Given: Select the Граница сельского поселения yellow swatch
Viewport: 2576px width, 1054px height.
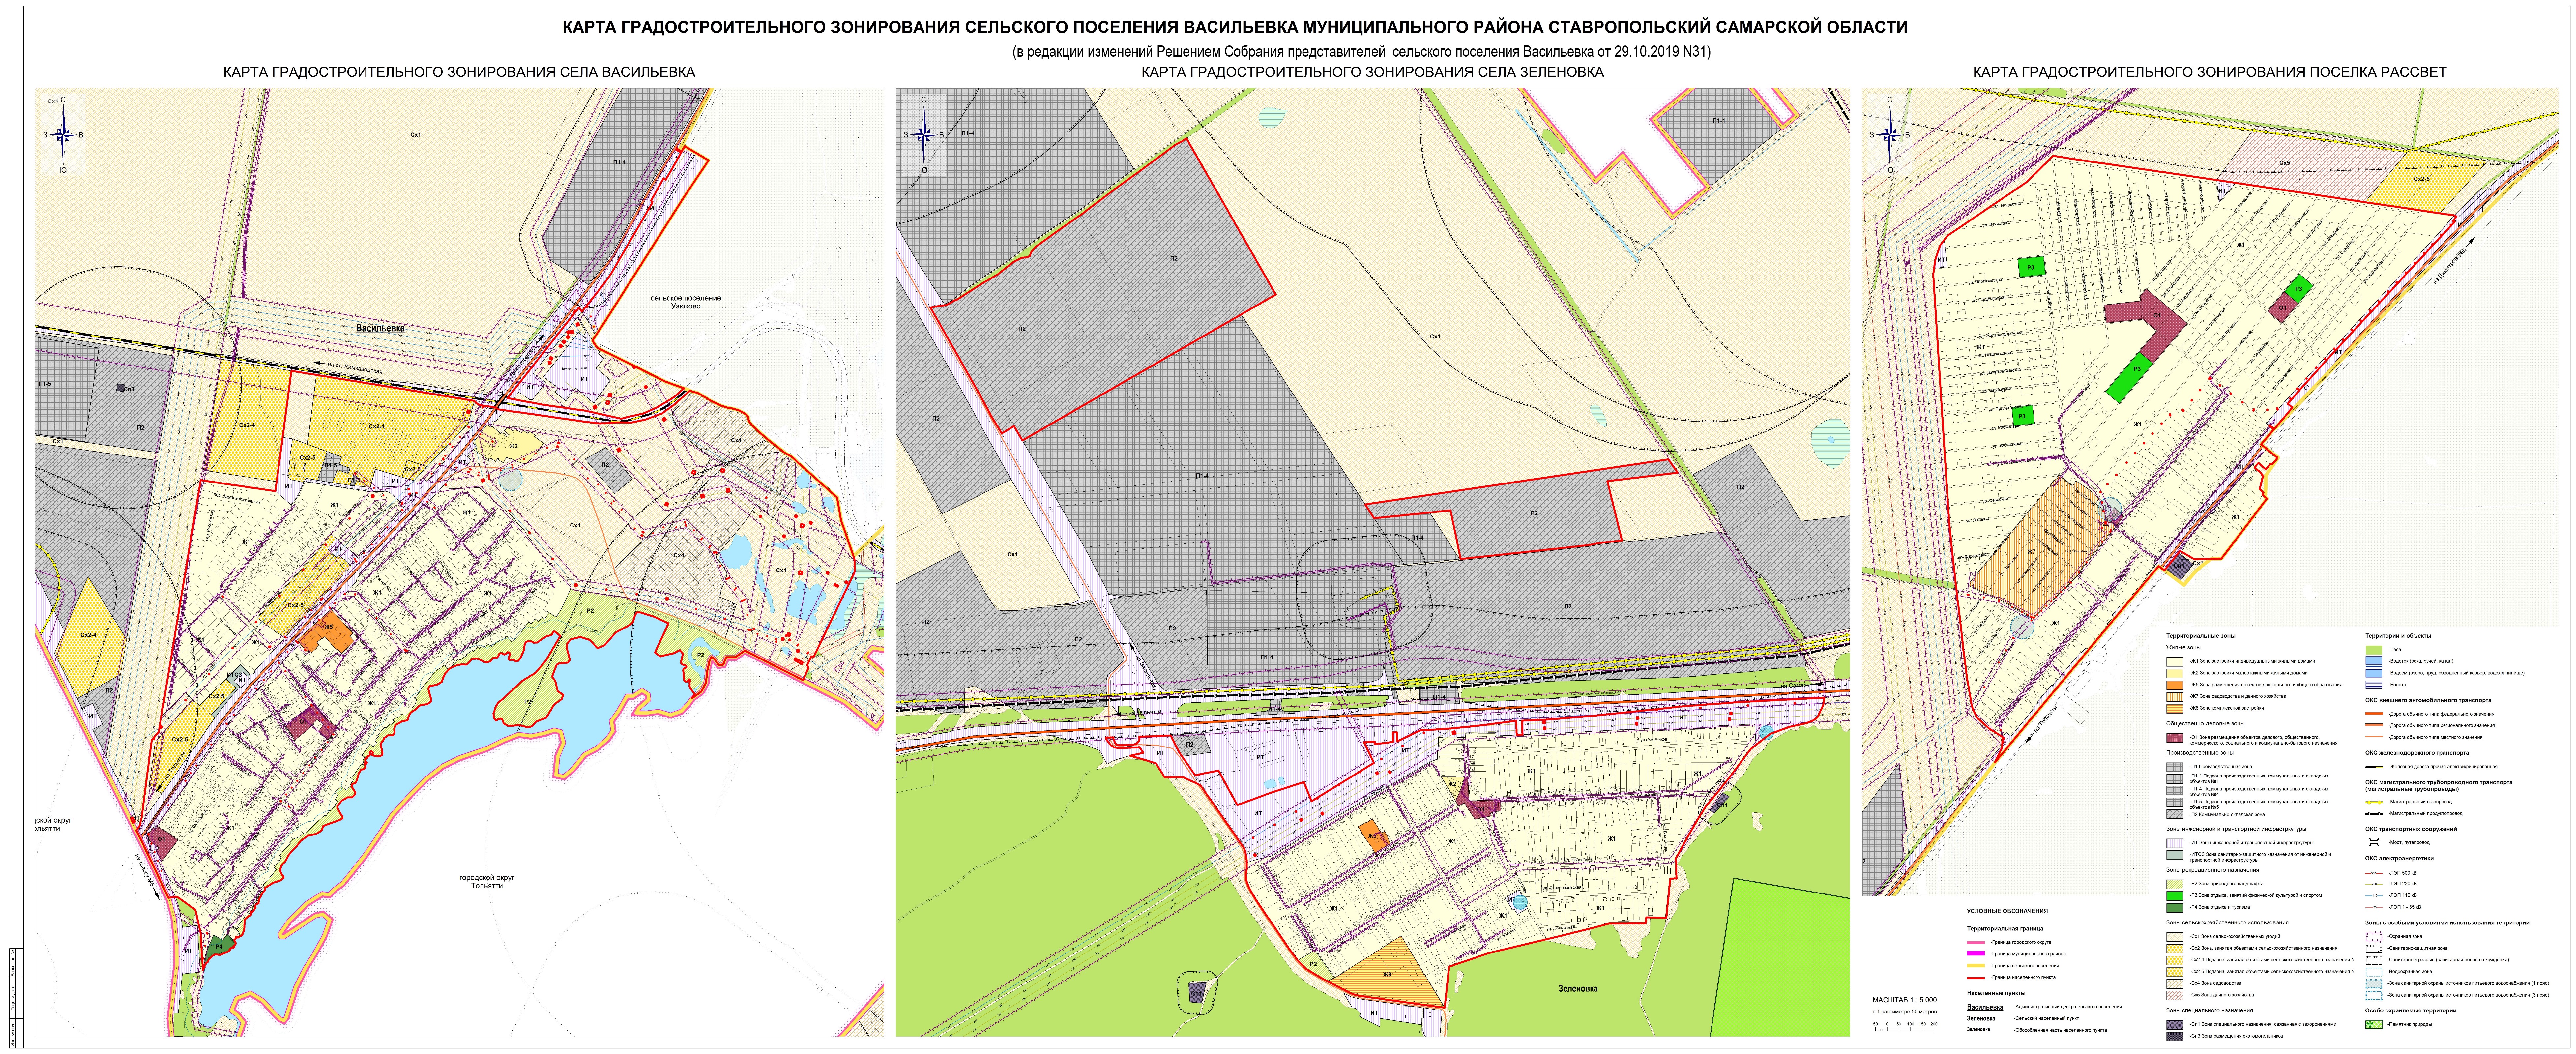Looking at the screenshot, I should tap(1976, 966).
